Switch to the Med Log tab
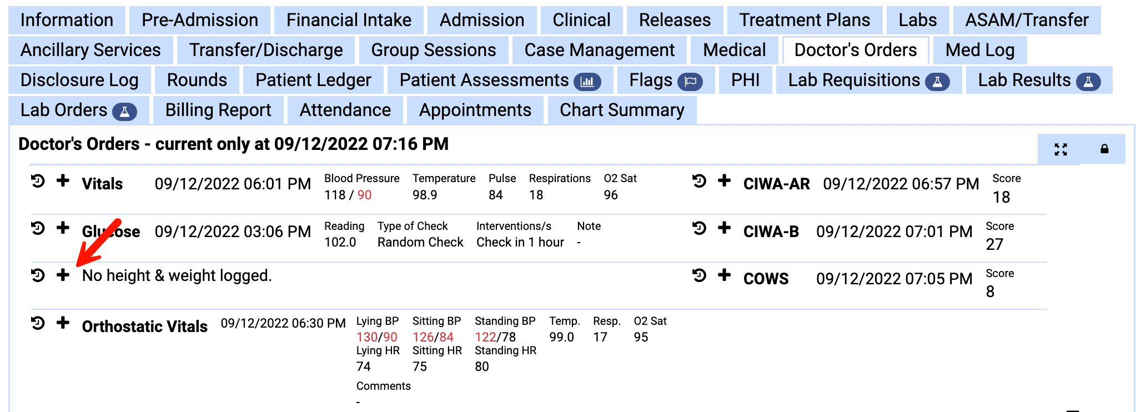1146x412 pixels. coord(979,50)
